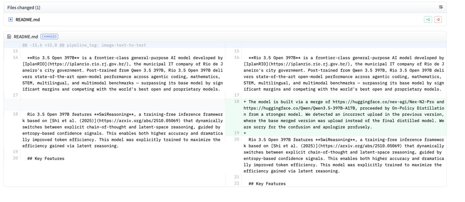
Task: Click the red -0 deletions badge
Action: (438, 19)
